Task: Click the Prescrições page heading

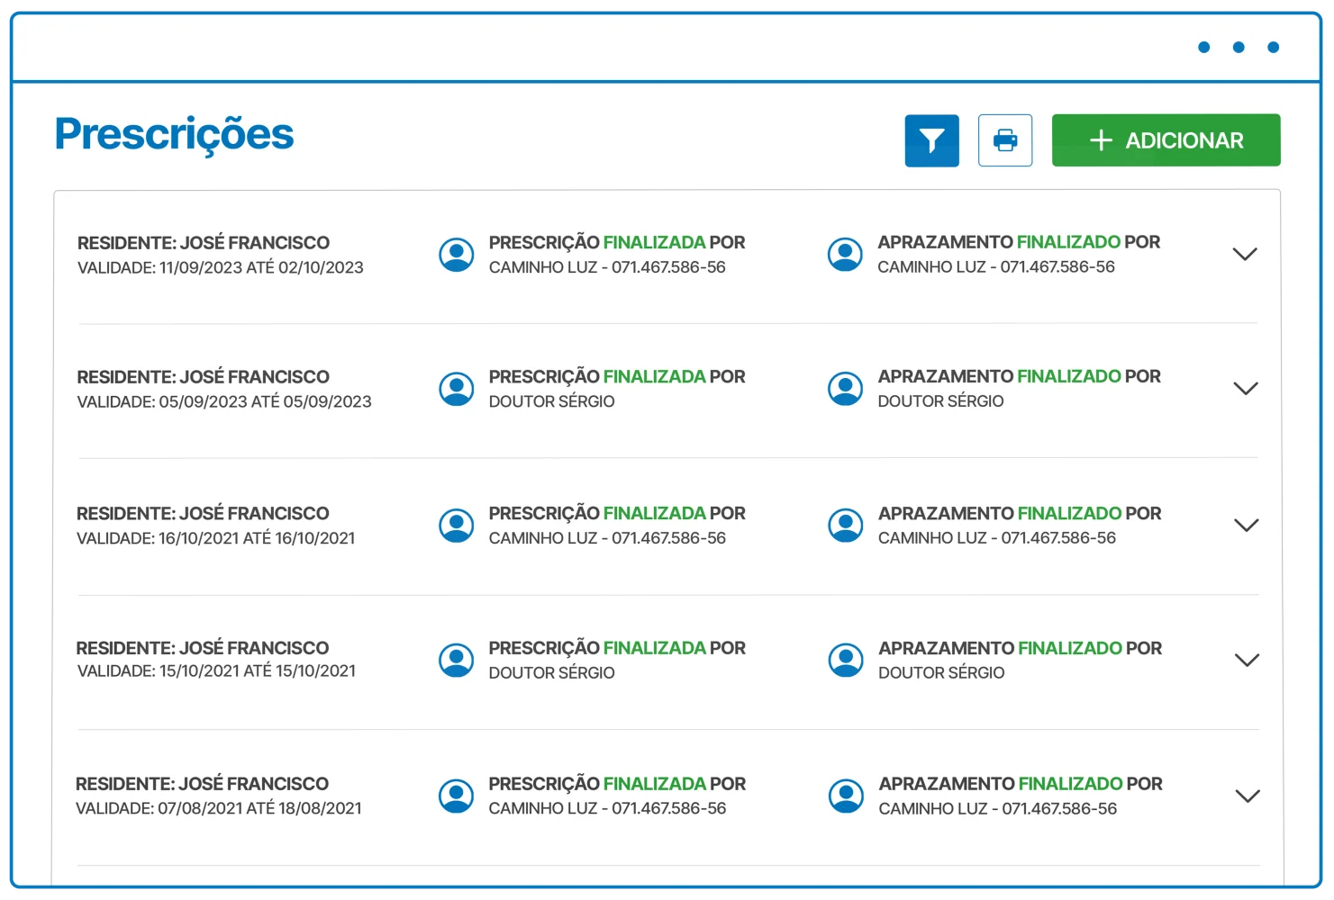Action: (x=174, y=135)
